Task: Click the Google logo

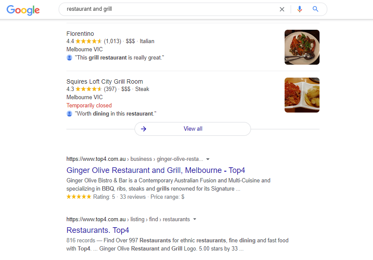Action: pos(23,10)
